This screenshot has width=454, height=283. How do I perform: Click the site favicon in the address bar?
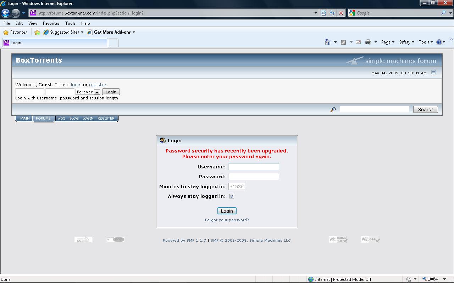(33, 13)
